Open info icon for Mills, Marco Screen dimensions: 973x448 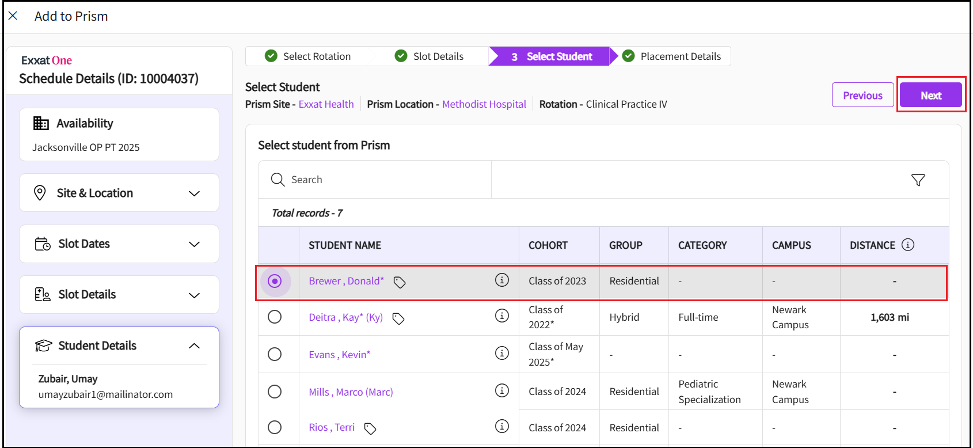[x=501, y=390]
